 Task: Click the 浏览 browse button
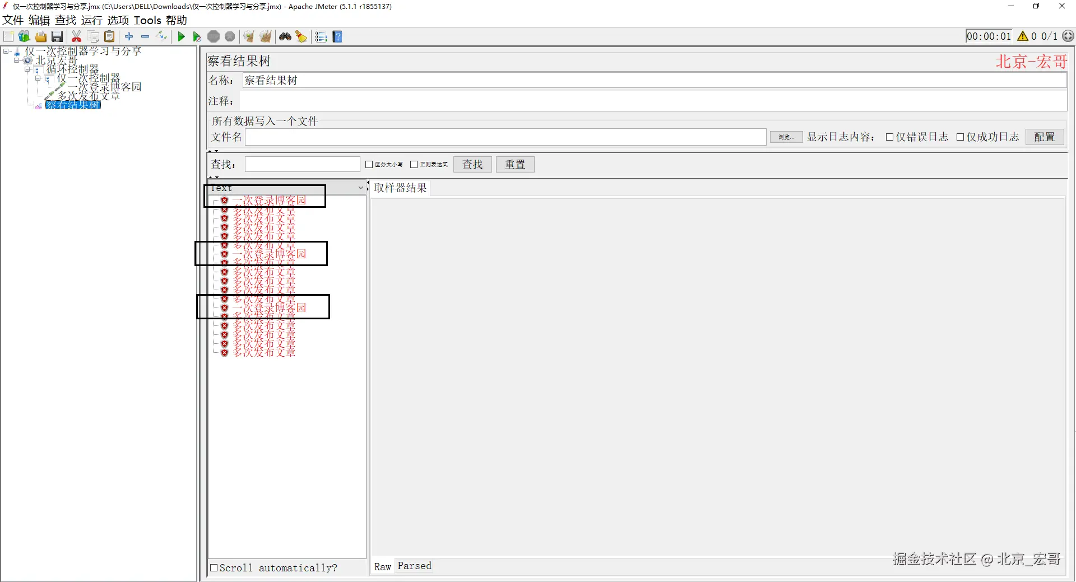pos(786,137)
